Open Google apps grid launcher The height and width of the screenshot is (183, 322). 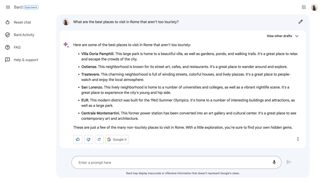(x=304, y=7)
